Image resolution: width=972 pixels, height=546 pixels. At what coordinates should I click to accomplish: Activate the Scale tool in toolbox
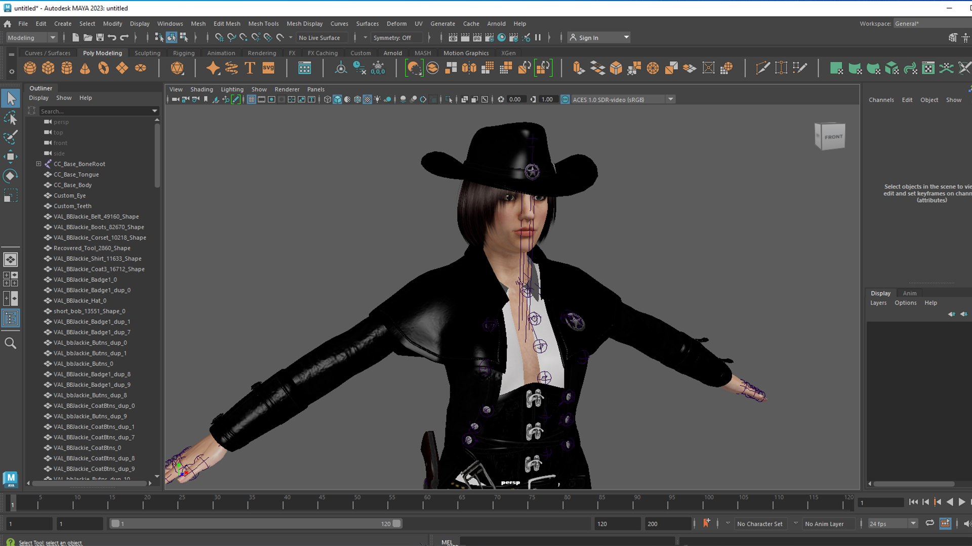click(x=11, y=195)
